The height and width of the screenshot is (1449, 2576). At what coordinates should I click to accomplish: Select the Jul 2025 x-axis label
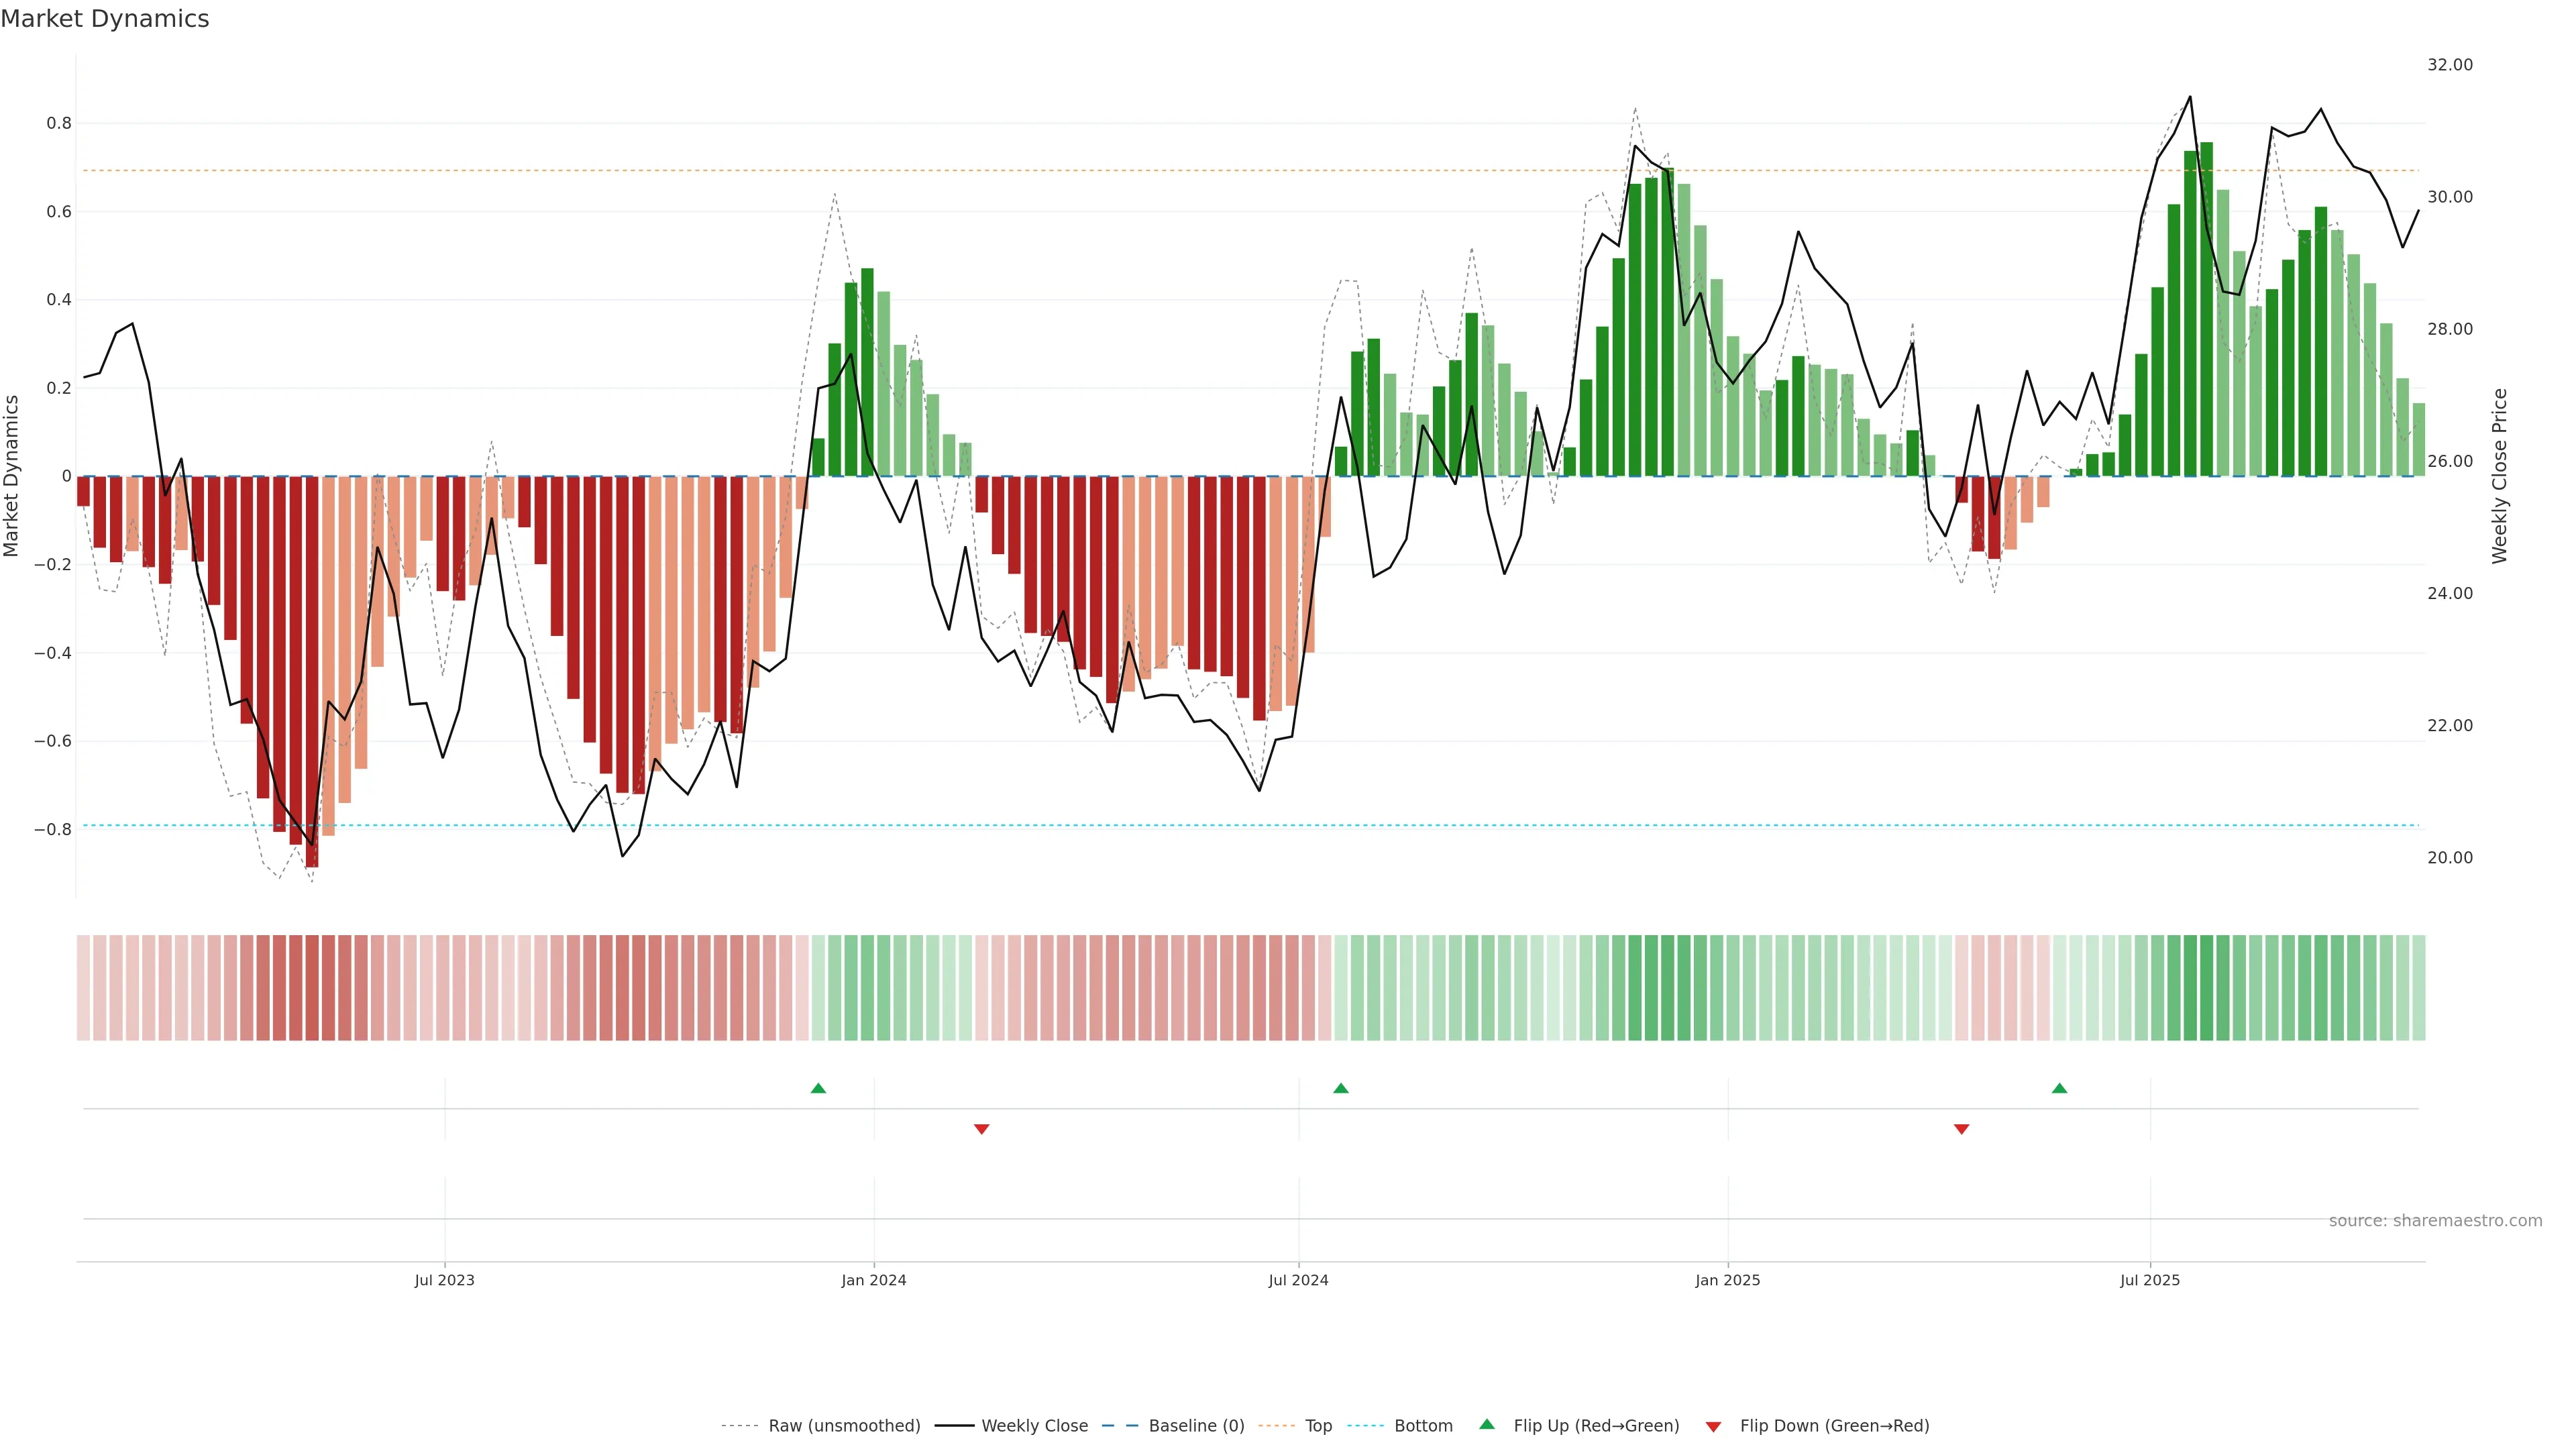click(x=2149, y=1280)
